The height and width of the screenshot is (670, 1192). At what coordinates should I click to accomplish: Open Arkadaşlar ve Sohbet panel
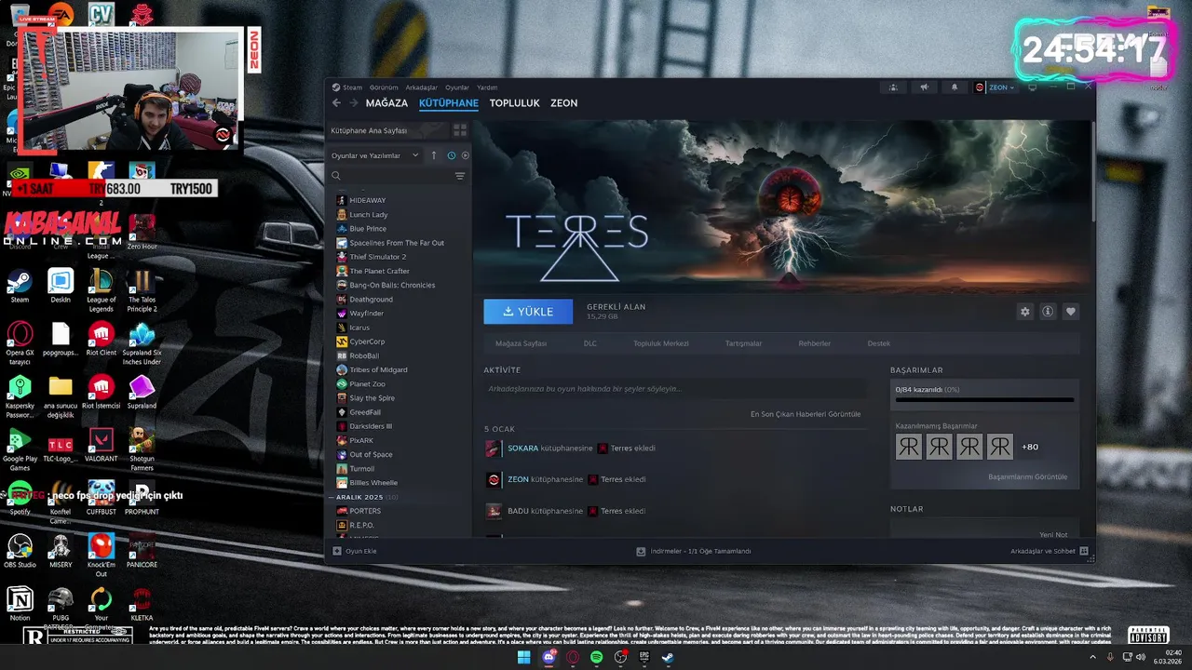point(1050,551)
